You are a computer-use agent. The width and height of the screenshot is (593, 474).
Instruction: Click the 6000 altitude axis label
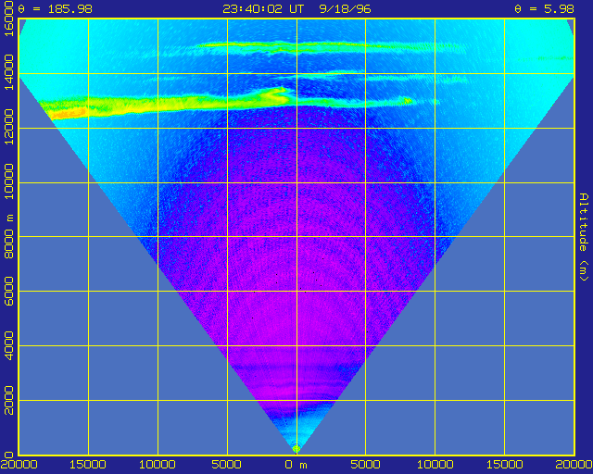point(8,291)
